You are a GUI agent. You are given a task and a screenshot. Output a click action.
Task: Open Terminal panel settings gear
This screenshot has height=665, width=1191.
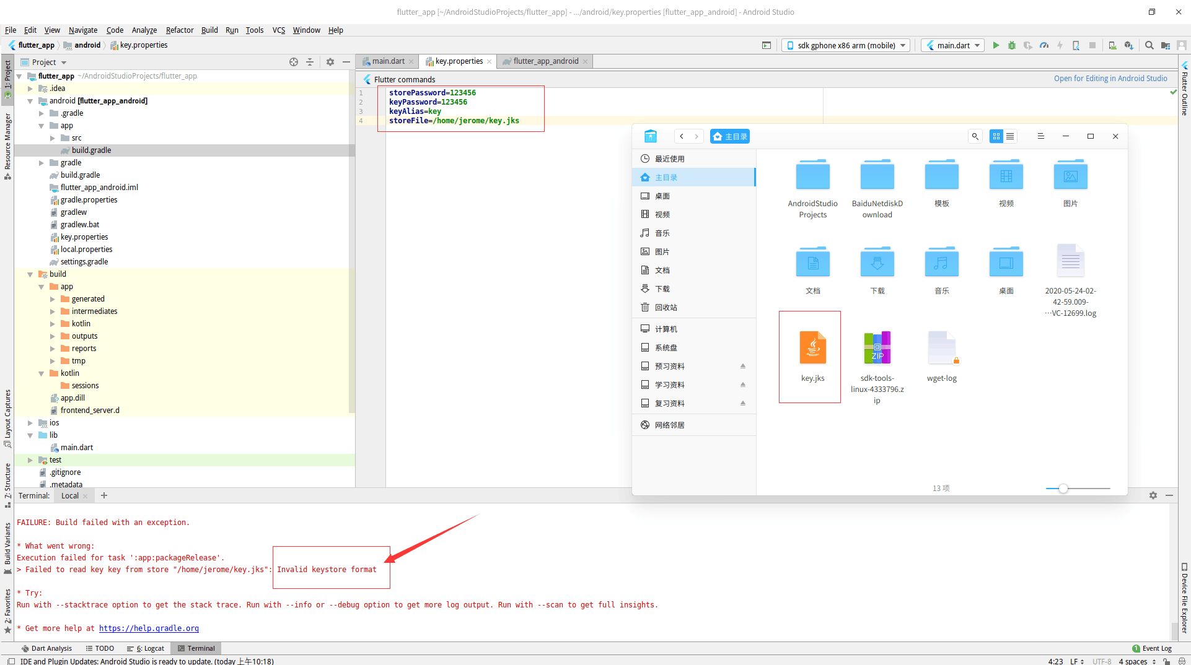1153,495
